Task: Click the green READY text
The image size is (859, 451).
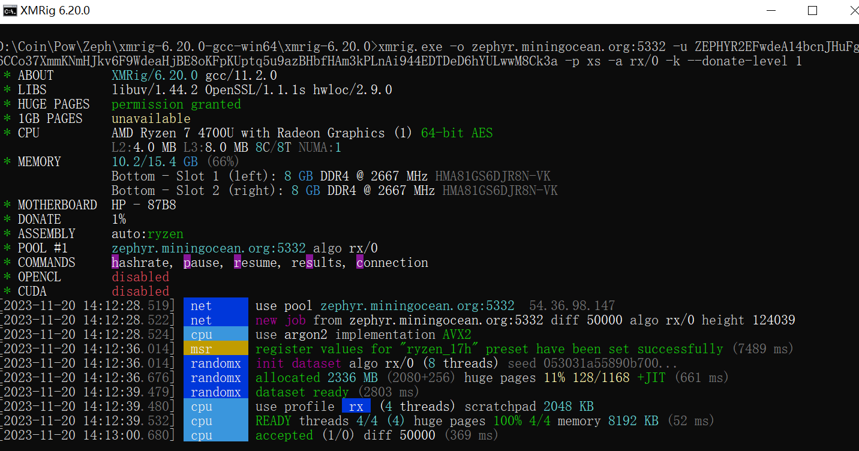Action: (x=274, y=421)
